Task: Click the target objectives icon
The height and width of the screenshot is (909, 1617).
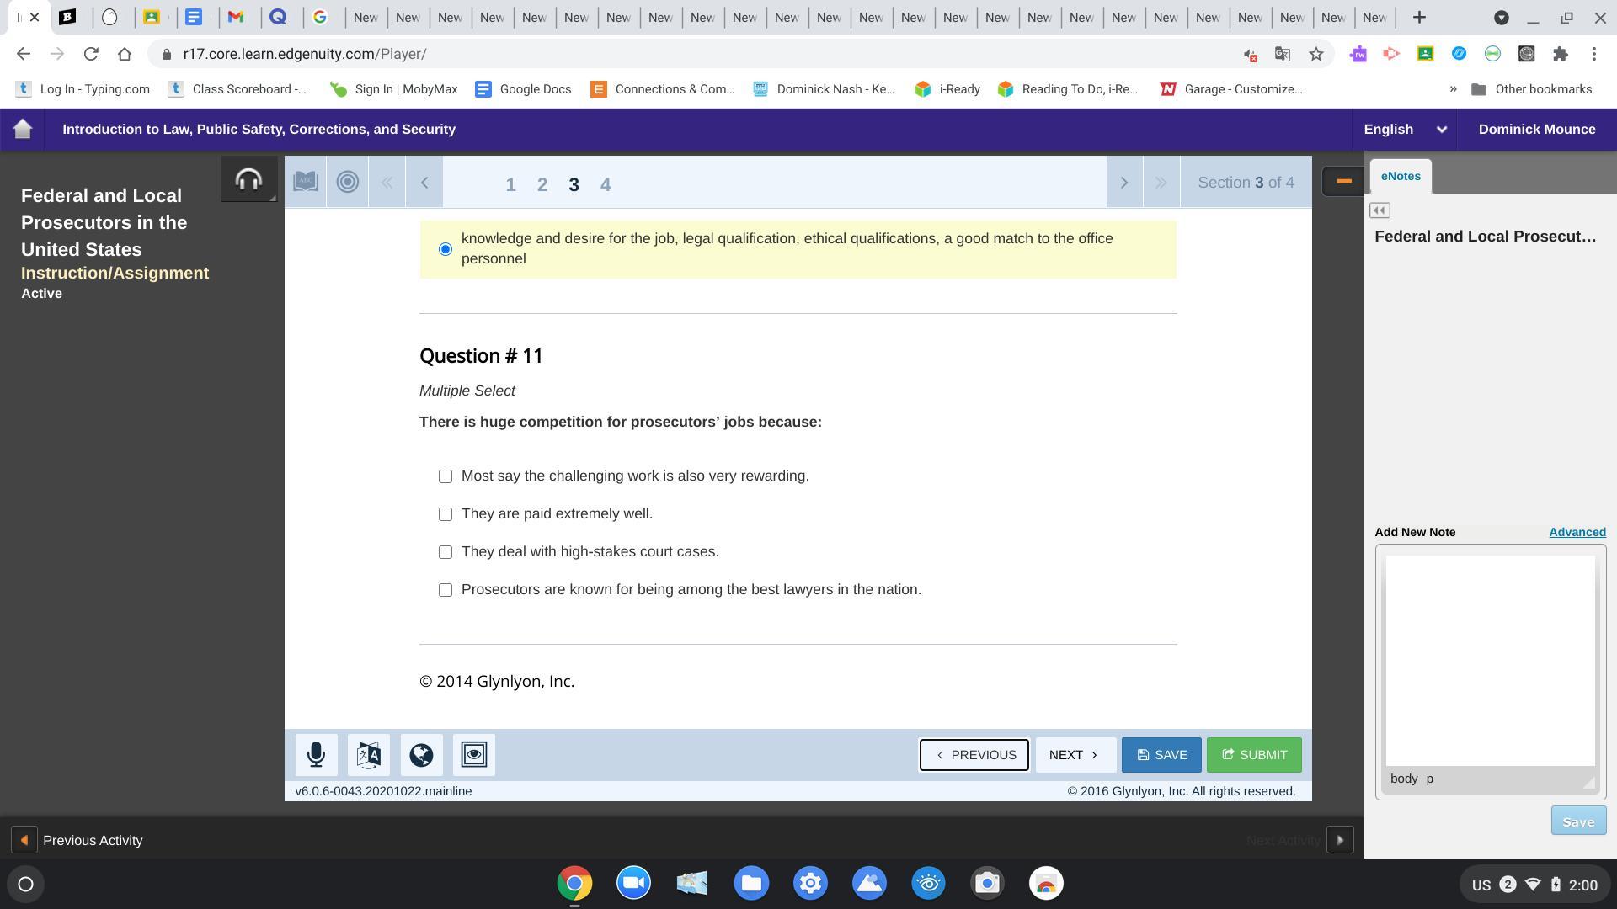Action: (347, 182)
